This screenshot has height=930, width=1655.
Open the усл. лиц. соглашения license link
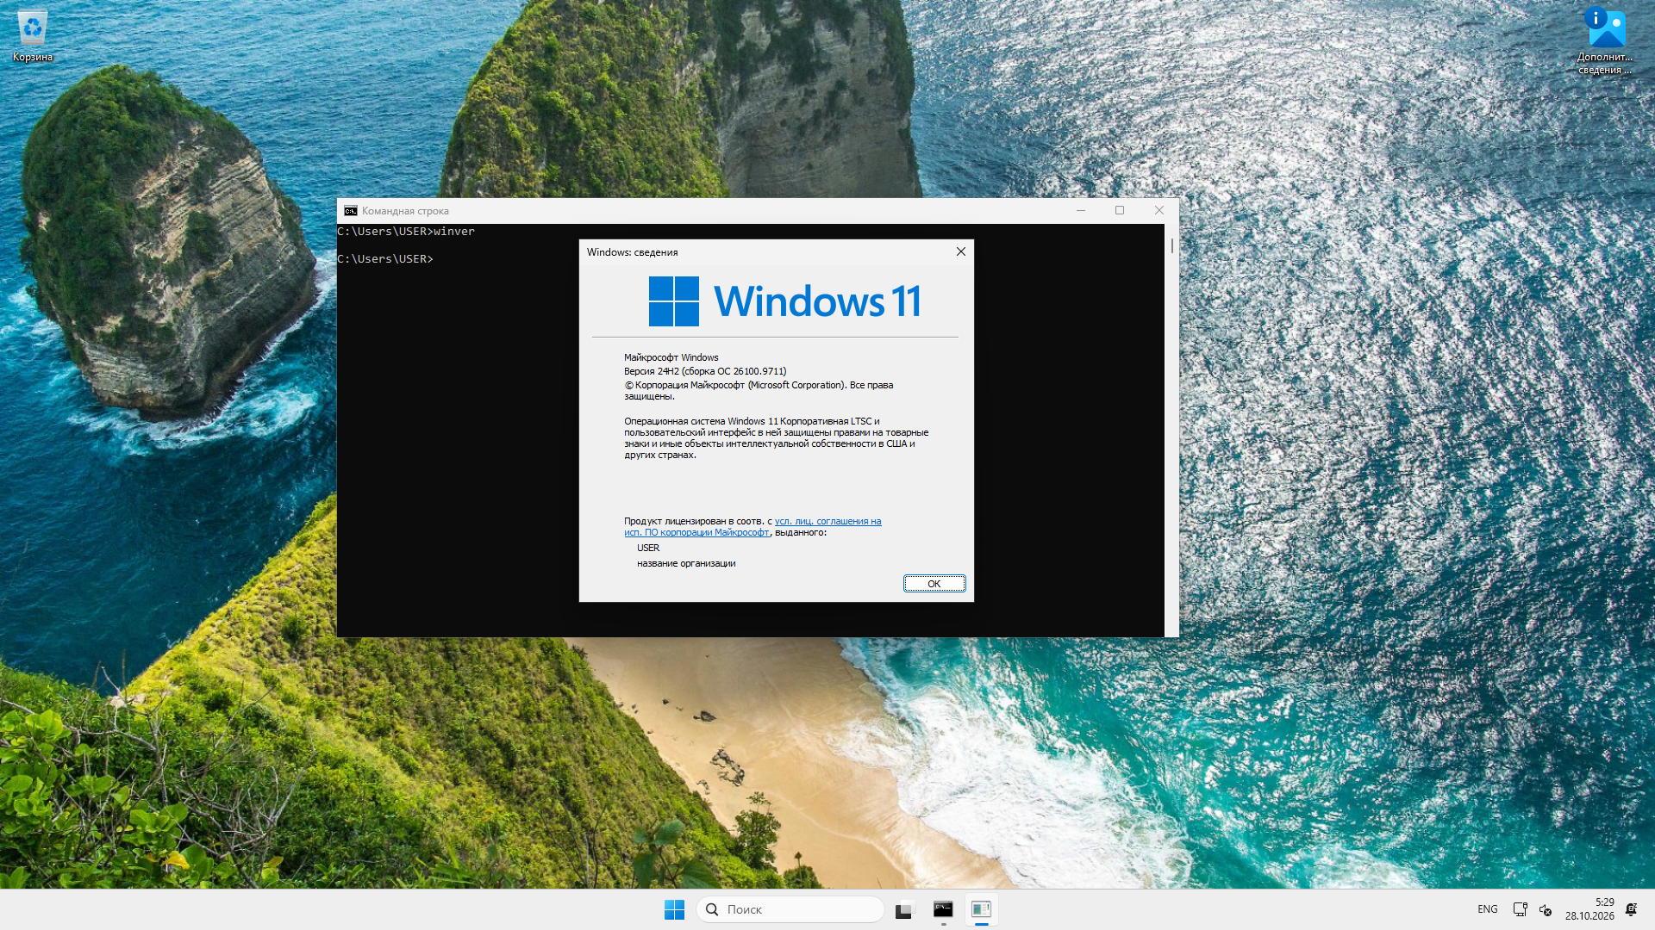point(753,527)
